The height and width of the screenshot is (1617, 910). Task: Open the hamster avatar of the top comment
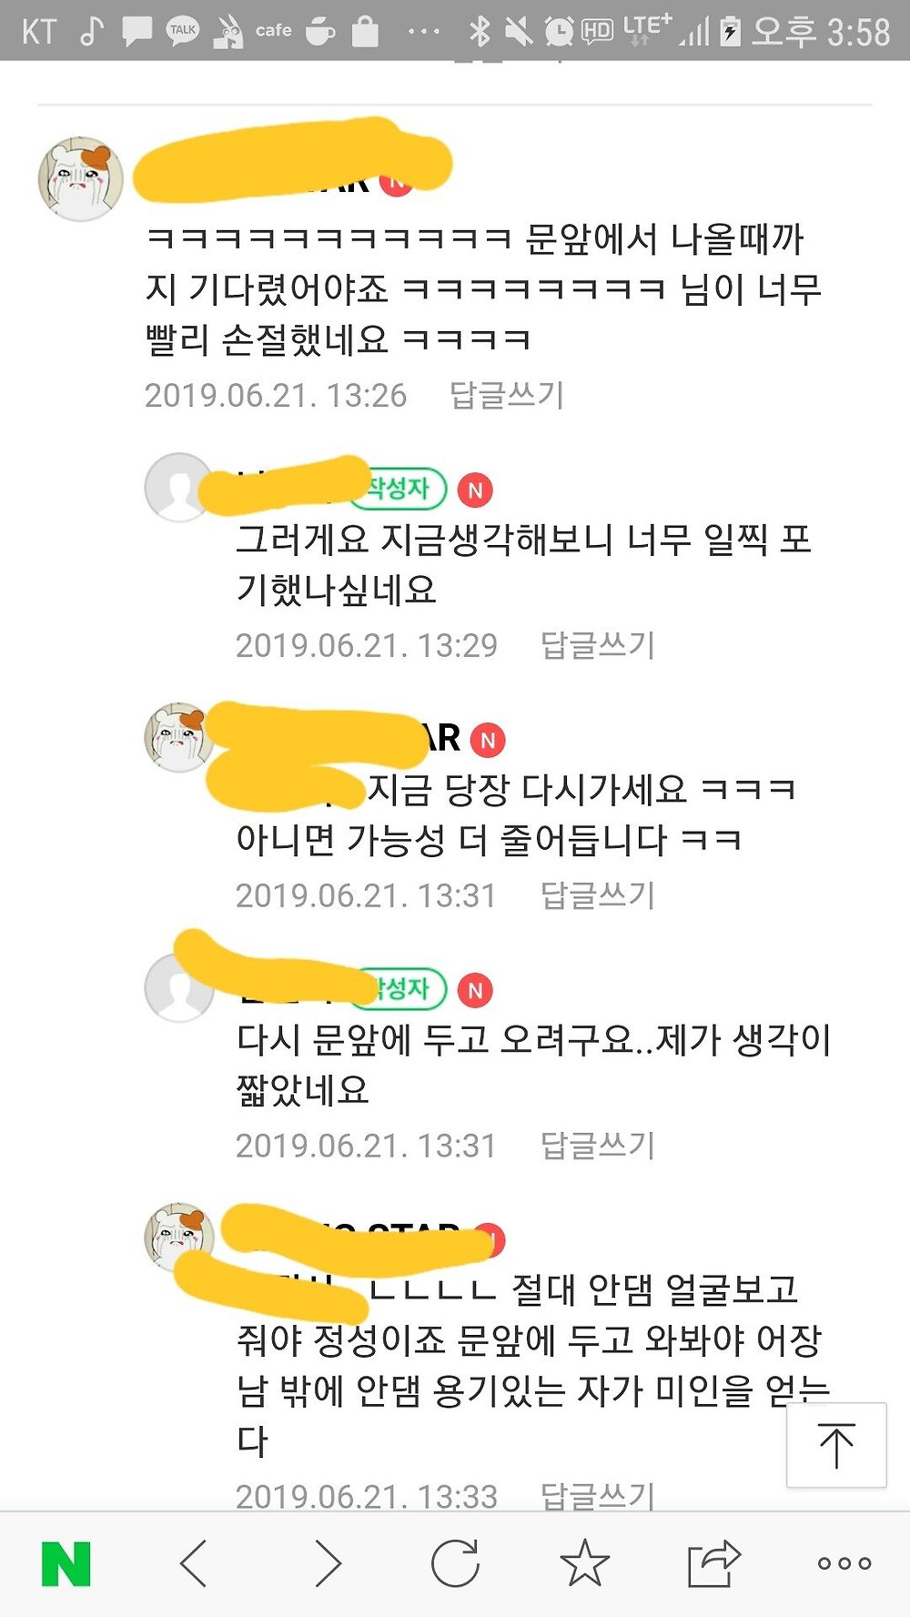click(x=81, y=179)
